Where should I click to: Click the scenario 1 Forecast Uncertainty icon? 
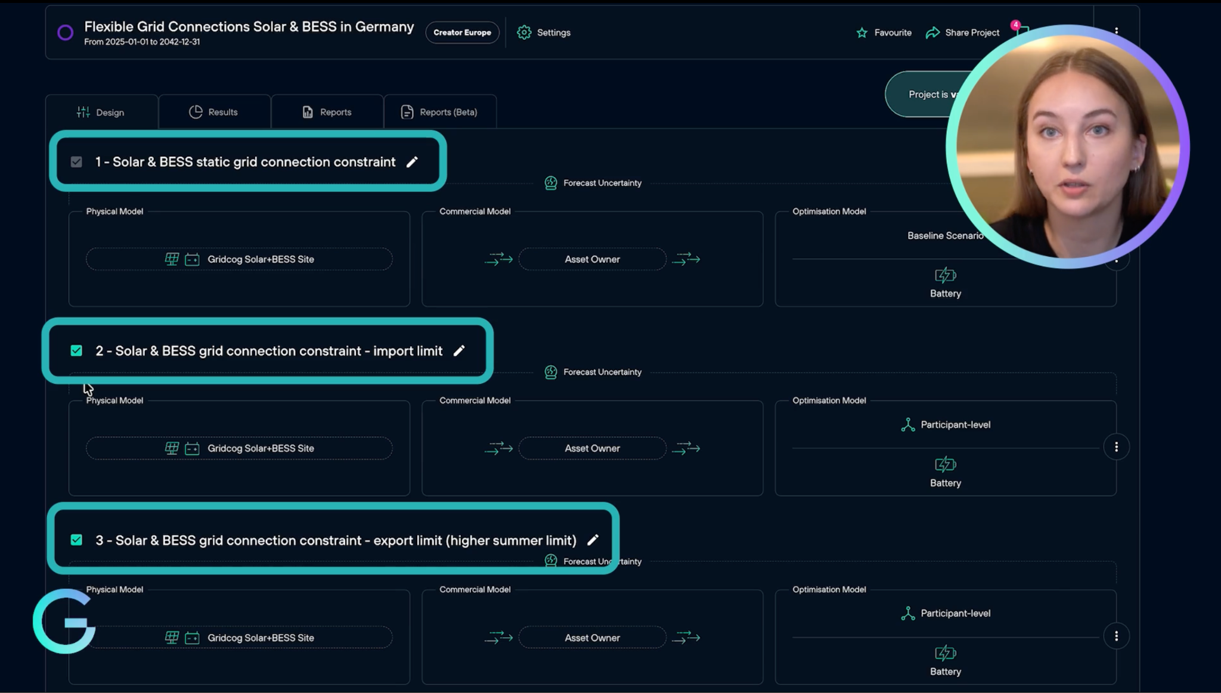point(551,183)
